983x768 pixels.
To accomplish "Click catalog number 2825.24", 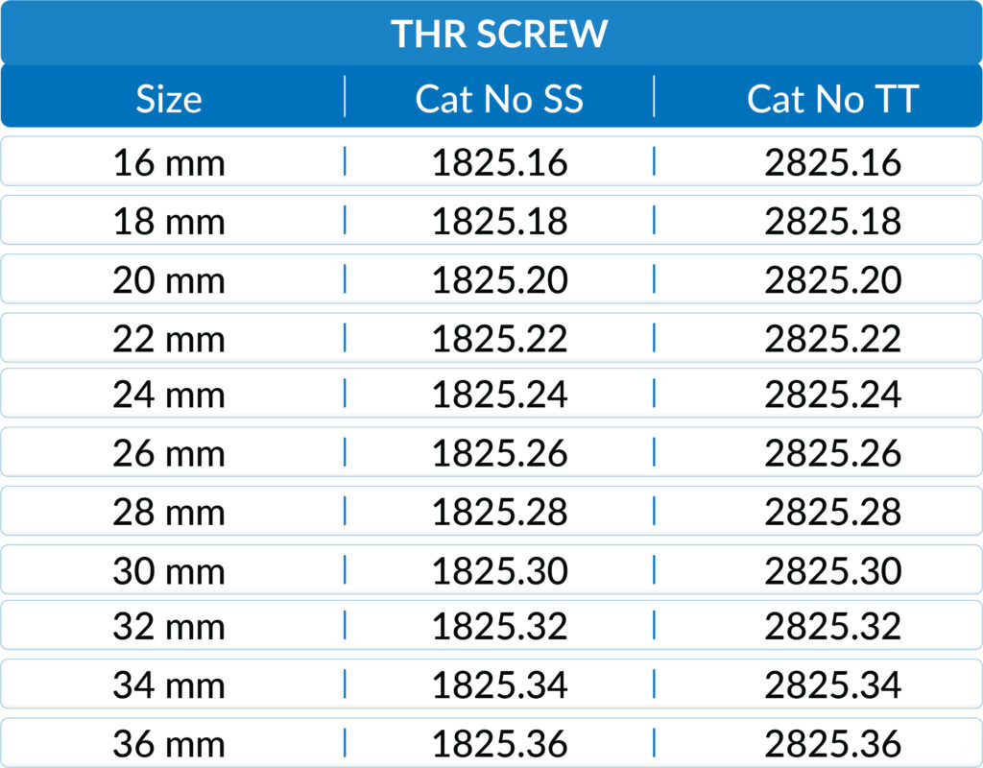I will tap(832, 395).
